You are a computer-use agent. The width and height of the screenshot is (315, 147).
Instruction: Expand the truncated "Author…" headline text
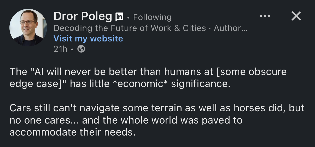pyautogui.click(x=230, y=28)
